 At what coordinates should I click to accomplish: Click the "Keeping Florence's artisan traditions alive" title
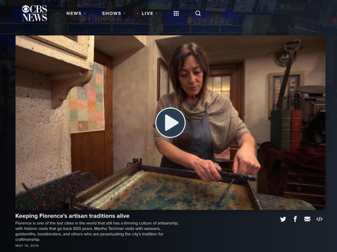click(x=72, y=216)
